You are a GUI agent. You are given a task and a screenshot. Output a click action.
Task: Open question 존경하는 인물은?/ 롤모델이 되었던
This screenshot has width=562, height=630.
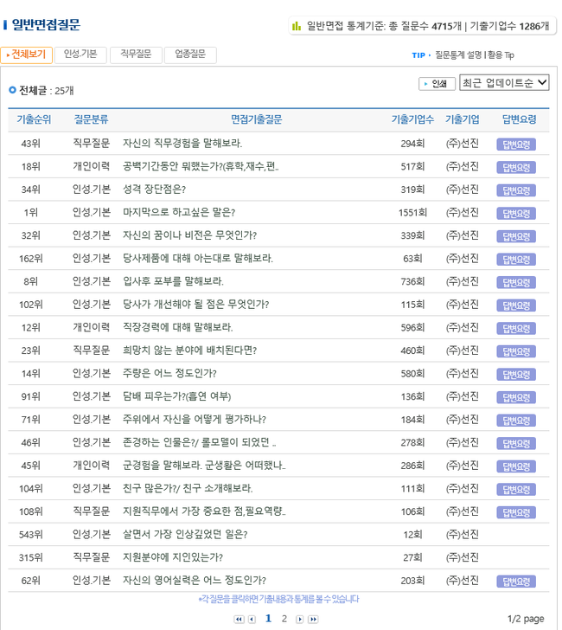199,442
